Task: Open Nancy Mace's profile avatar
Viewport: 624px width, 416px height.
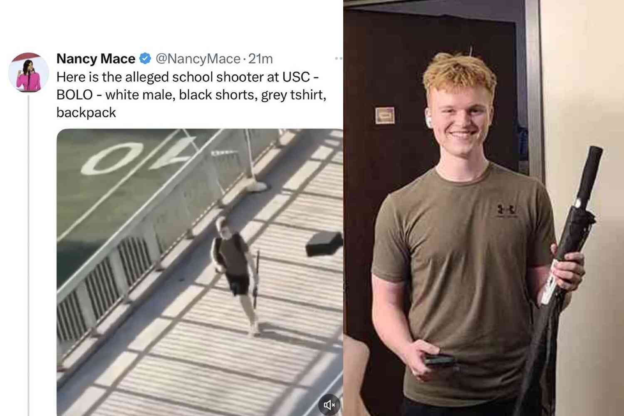Action: (x=29, y=72)
